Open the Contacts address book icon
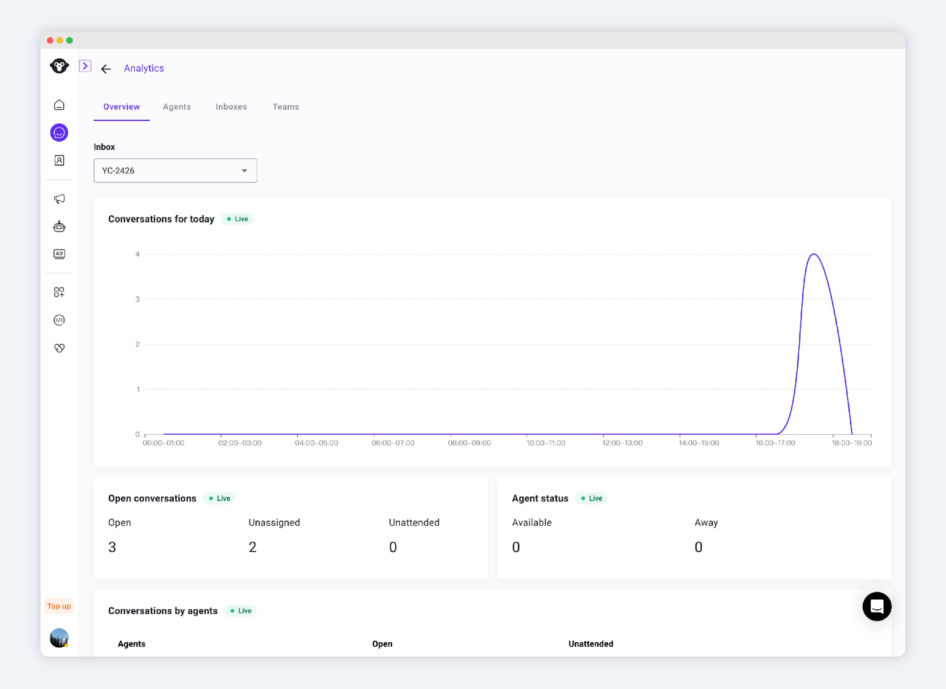The image size is (946, 689). [59, 161]
